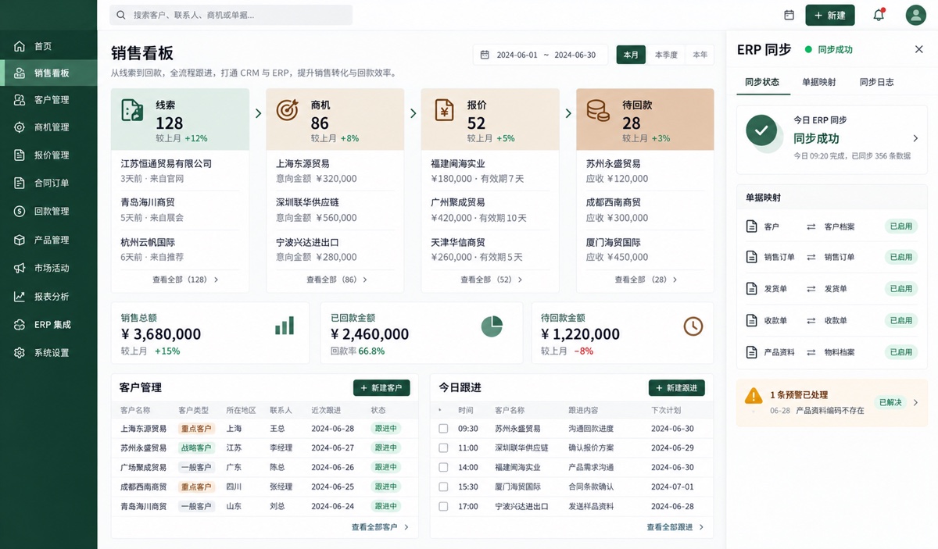Image resolution: width=938 pixels, height=549 pixels.
Task: Click the 待回款金额 clock icon
Action: (x=693, y=326)
